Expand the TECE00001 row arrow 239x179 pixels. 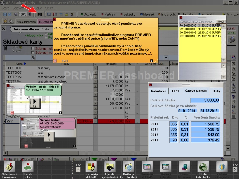[95, 68]
